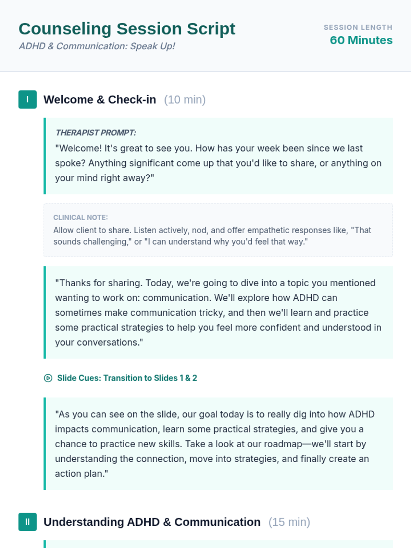Click the 'As you can see on the slide' block

point(218,444)
